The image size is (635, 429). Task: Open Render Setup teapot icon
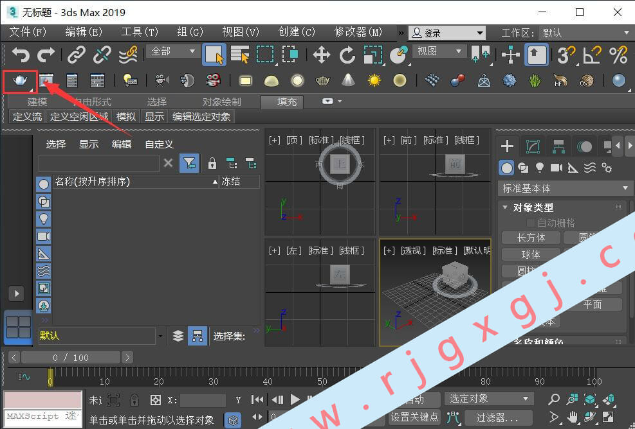(x=20, y=81)
